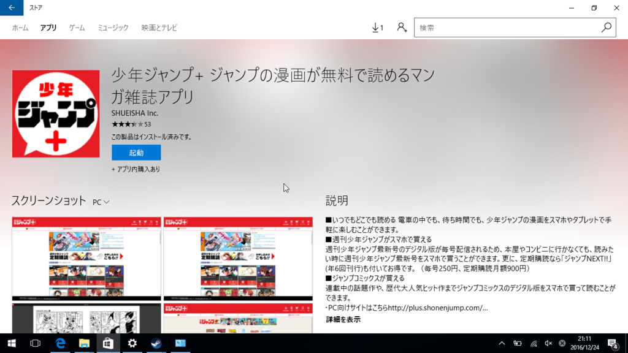
Task: Open the bottom-right screenshot thumbnail
Action: click(x=239, y=319)
